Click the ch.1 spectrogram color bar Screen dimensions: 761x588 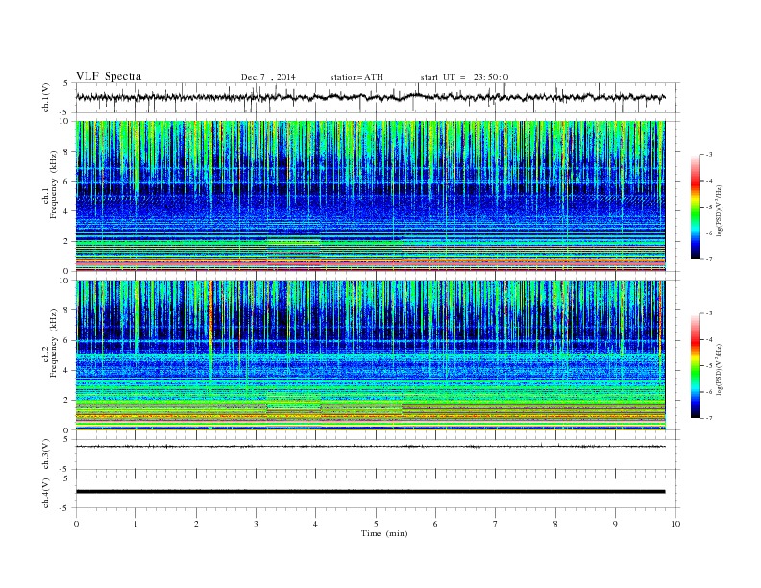[695, 207]
